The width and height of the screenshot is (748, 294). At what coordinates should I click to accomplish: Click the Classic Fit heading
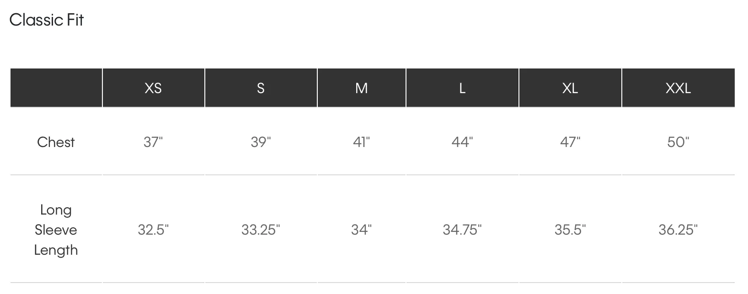click(46, 20)
